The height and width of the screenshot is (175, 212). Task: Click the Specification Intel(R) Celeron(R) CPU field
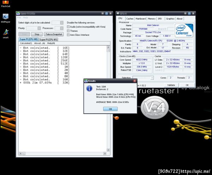pos(163,41)
